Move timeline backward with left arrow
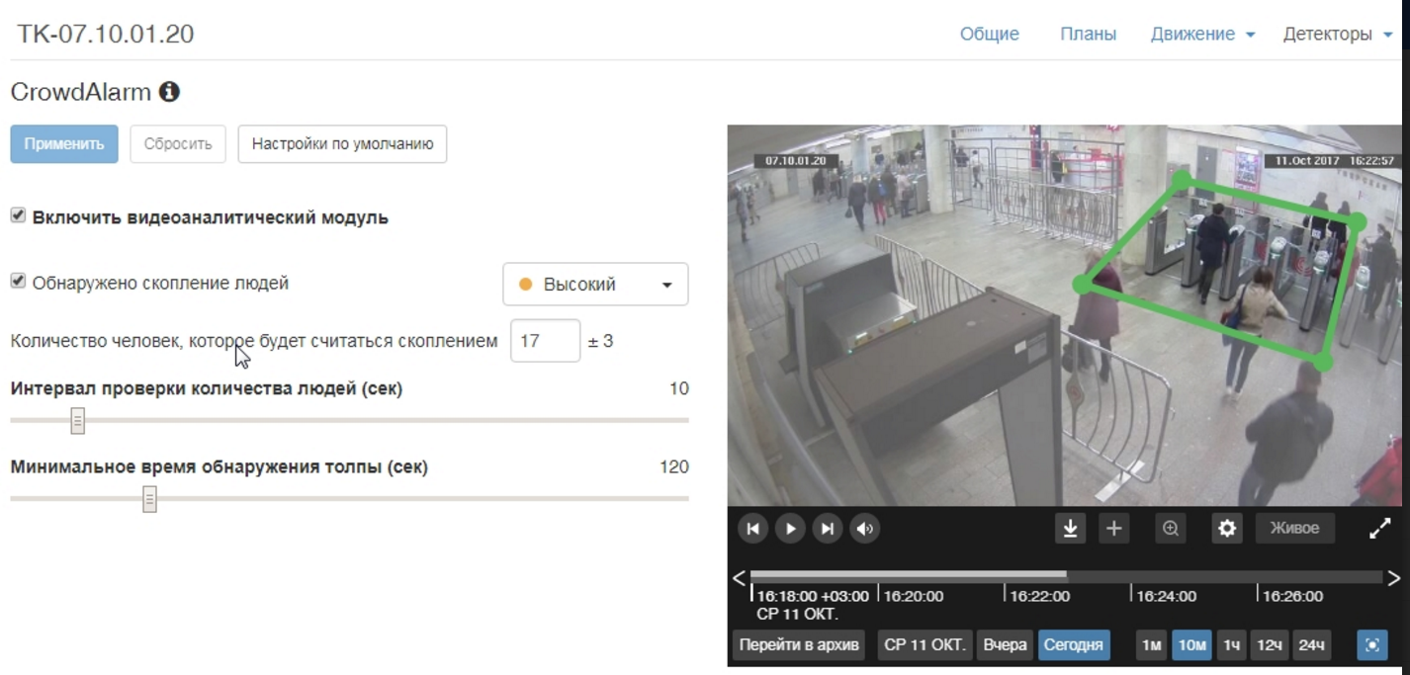This screenshot has width=1410, height=675. (738, 577)
